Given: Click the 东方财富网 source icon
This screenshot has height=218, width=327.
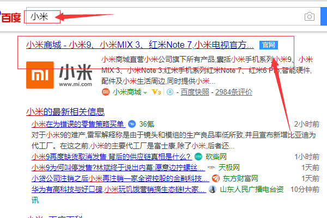Looking at the screenshot, I should 216,178.
